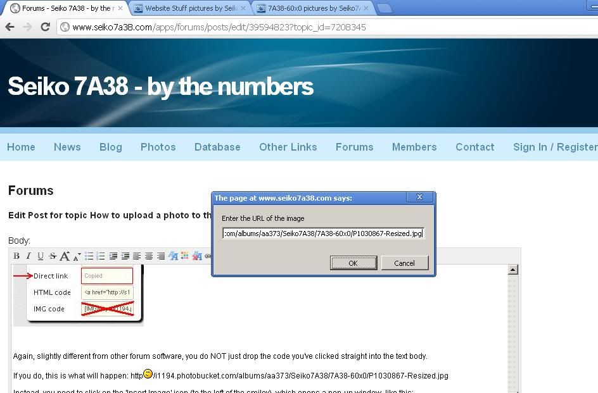Insert a numbered list
The image size is (598, 393).
tap(101, 256)
